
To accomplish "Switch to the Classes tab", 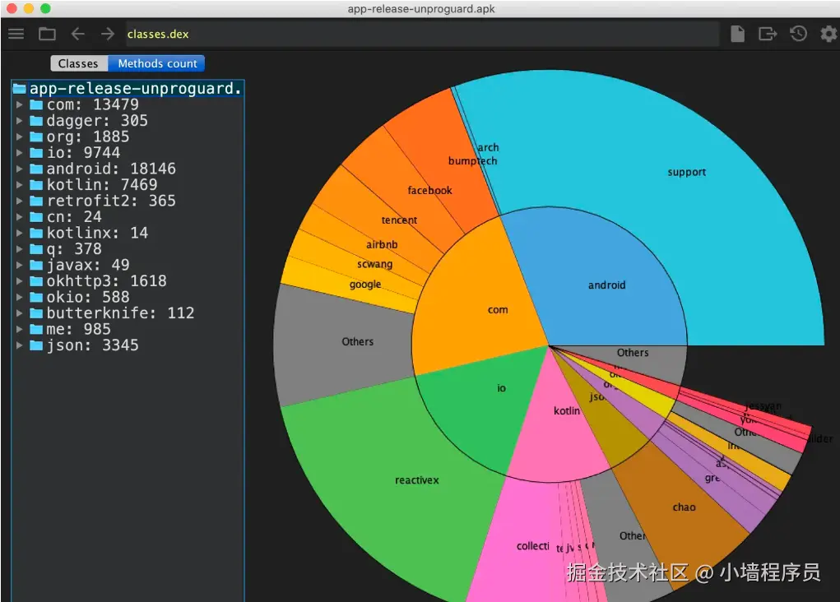I will [79, 63].
